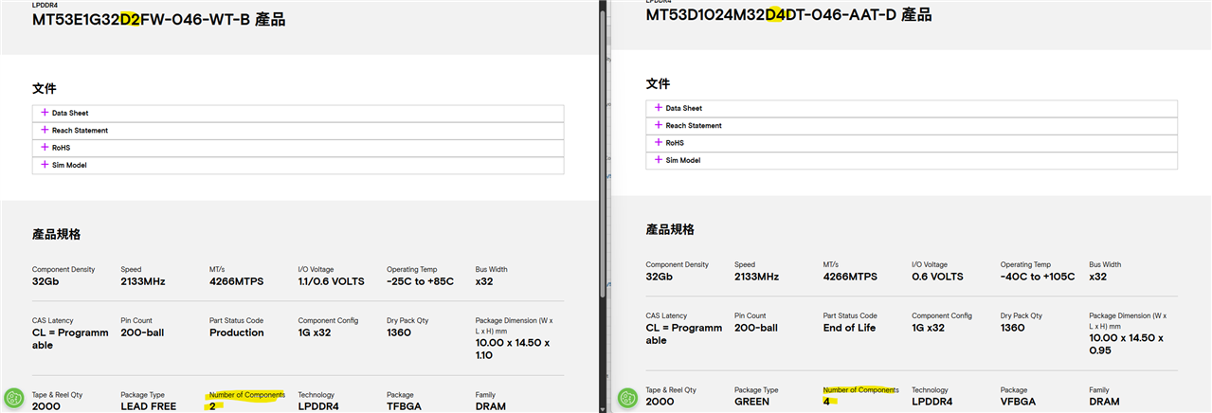Click '產品規格' heading in left window
This screenshot has width=1212, height=413.
click(56, 234)
